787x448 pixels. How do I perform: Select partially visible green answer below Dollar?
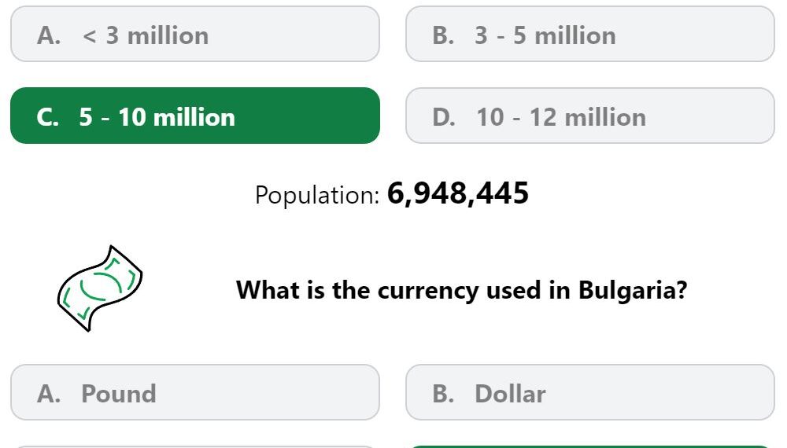[589, 446]
